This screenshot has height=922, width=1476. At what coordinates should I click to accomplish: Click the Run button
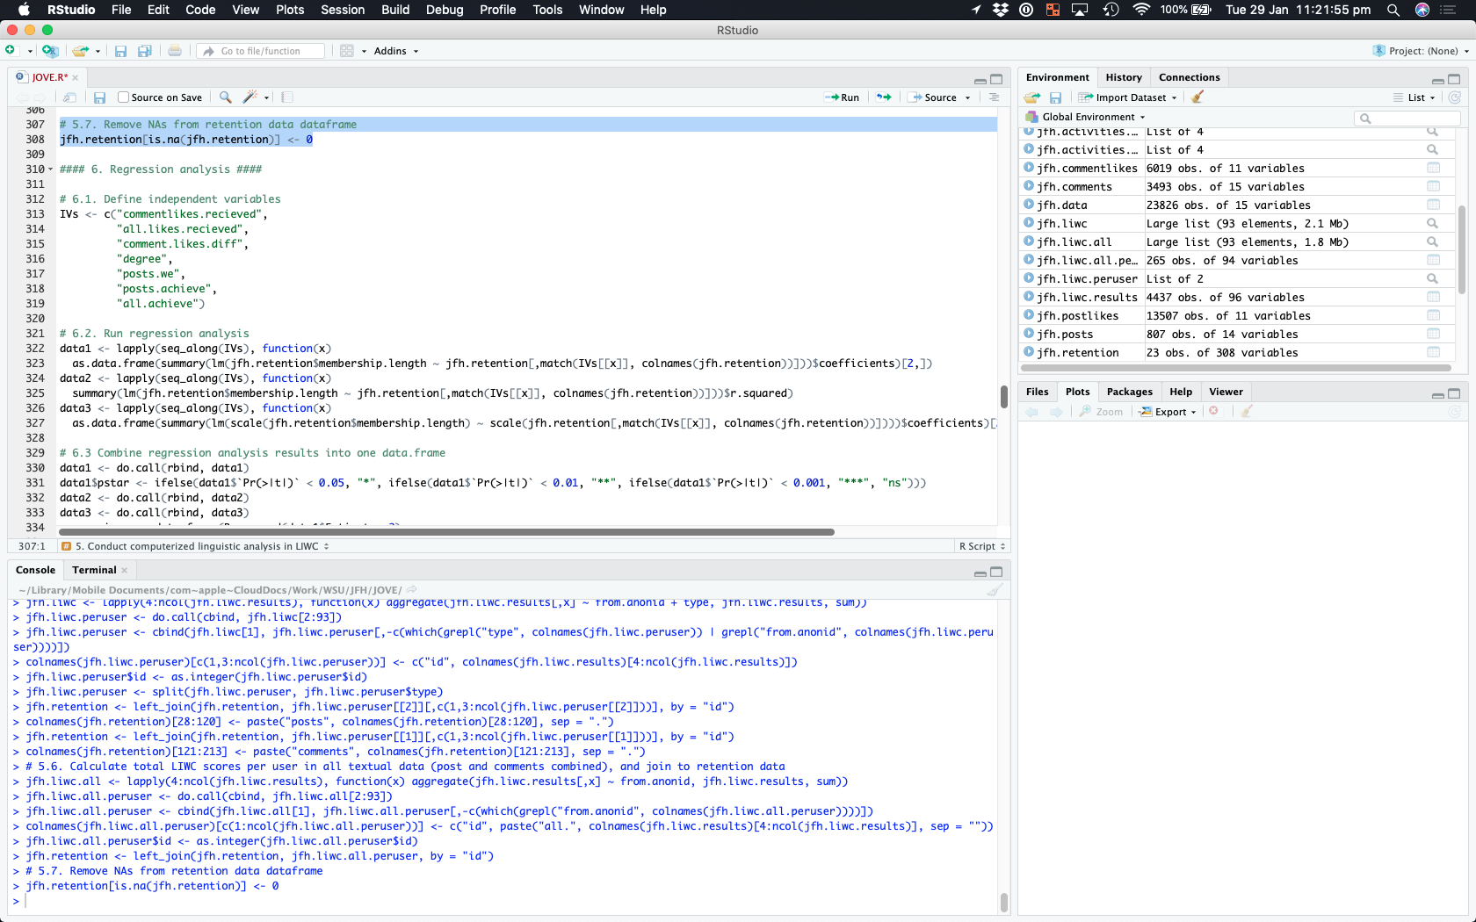(x=843, y=97)
